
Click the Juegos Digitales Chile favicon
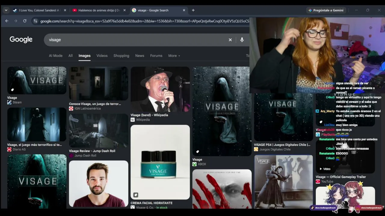(256, 149)
